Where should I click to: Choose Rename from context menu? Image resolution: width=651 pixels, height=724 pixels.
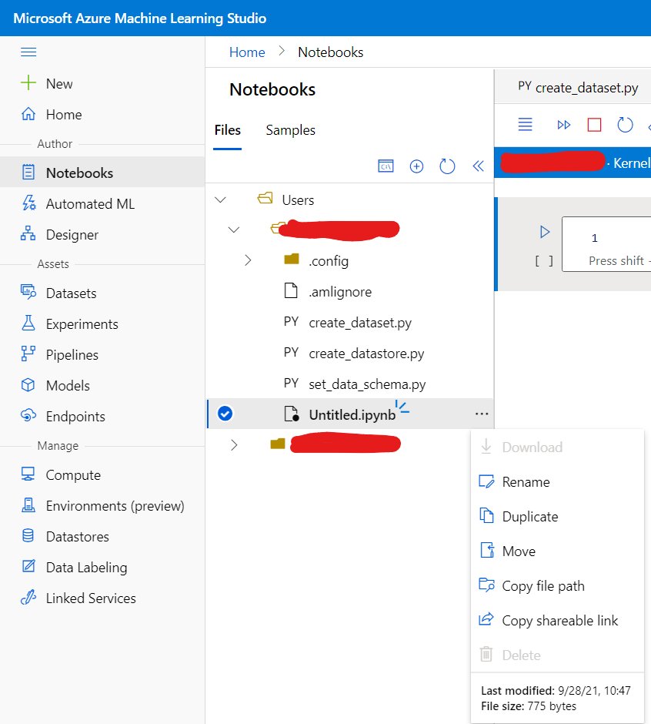pos(557,481)
